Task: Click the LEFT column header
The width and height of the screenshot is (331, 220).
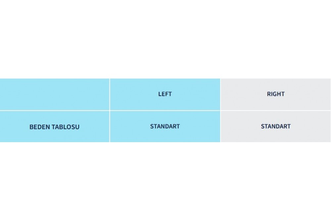Action: point(165,94)
